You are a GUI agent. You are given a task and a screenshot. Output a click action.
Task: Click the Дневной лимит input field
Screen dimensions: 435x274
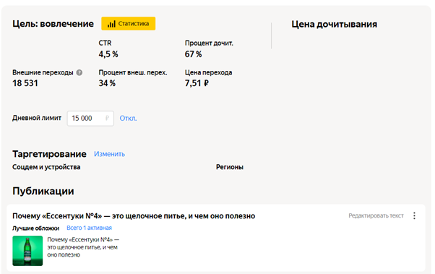[x=90, y=119]
